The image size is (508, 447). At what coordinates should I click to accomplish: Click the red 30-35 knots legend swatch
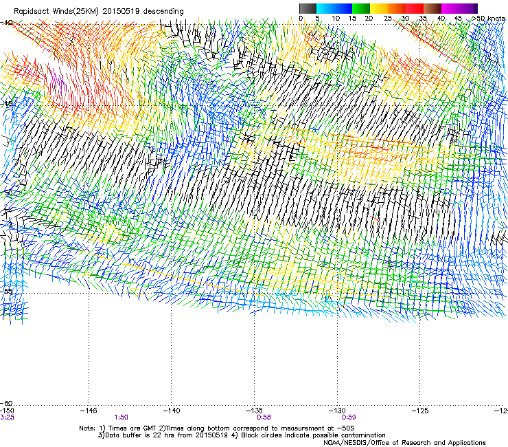pos(415,8)
